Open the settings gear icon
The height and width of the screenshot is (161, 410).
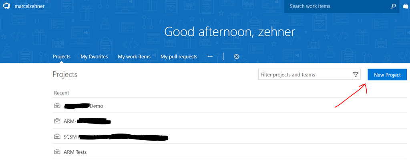236,57
